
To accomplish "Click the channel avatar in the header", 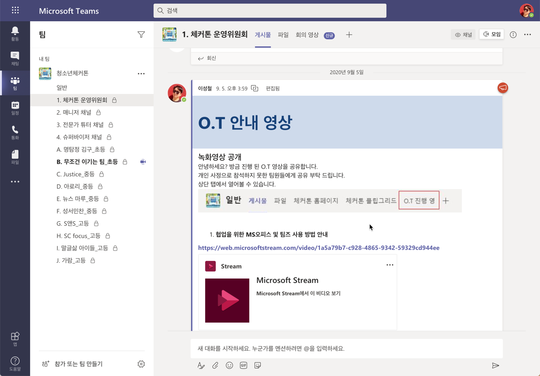I will coord(169,34).
